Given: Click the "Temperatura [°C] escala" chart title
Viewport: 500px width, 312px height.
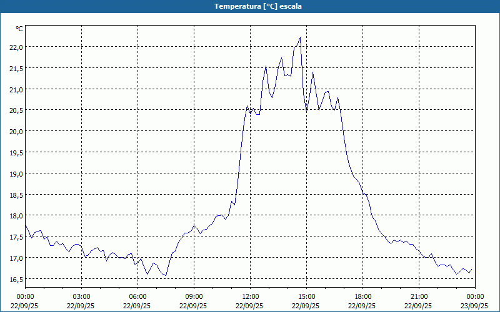Looking at the screenshot, I should pos(250,6).
